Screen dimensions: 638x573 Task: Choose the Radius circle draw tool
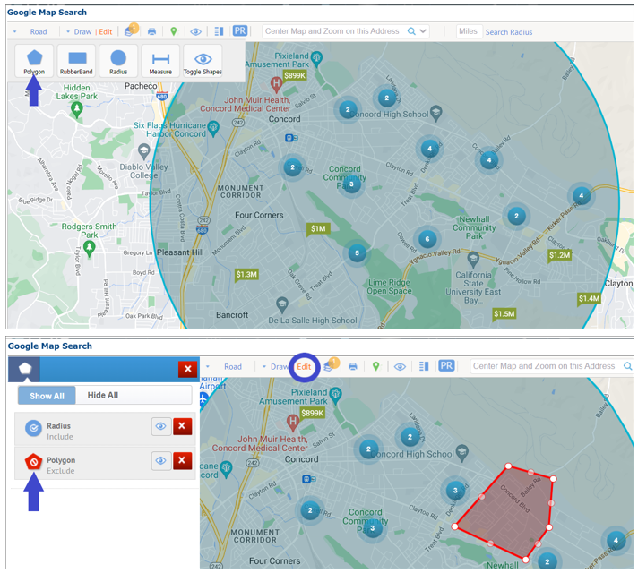(118, 60)
